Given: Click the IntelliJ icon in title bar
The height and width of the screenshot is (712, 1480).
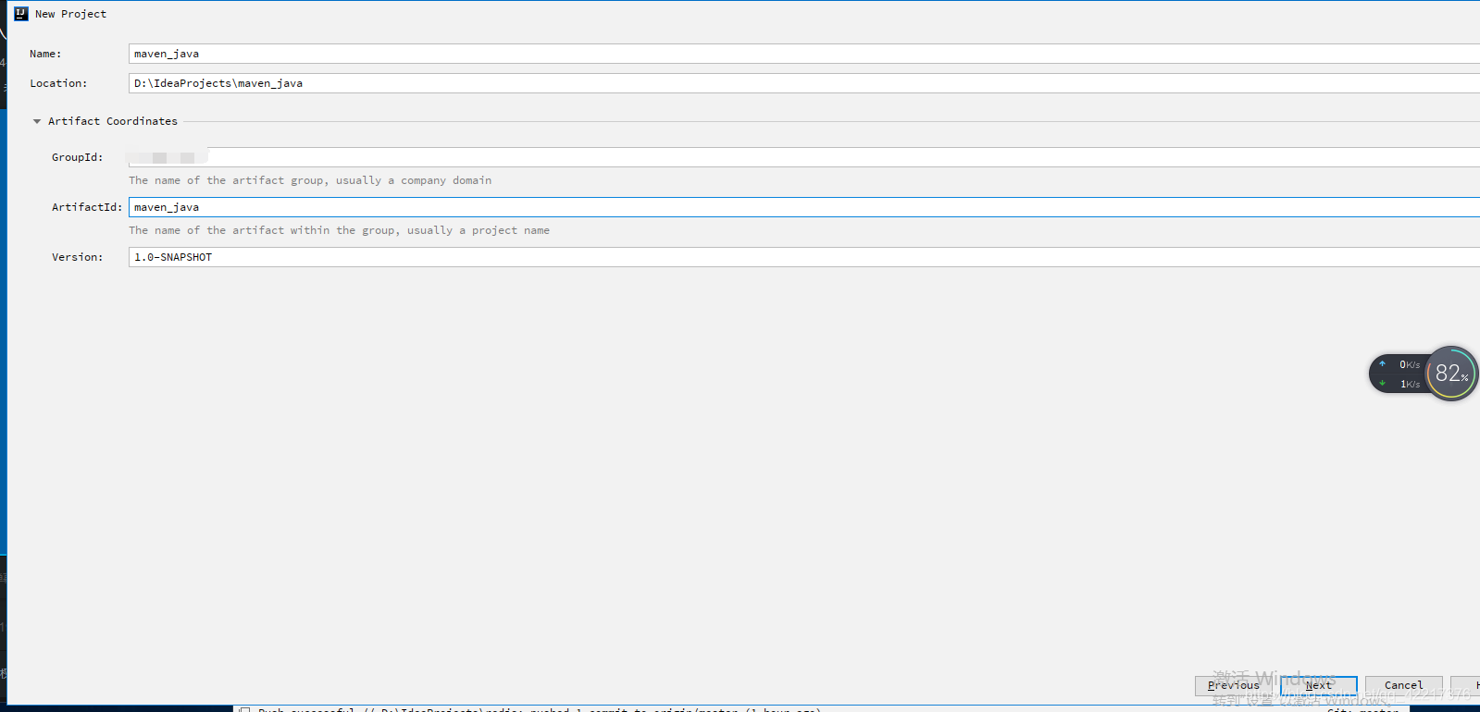Looking at the screenshot, I should pyautogui.click(x=21, y=14).
